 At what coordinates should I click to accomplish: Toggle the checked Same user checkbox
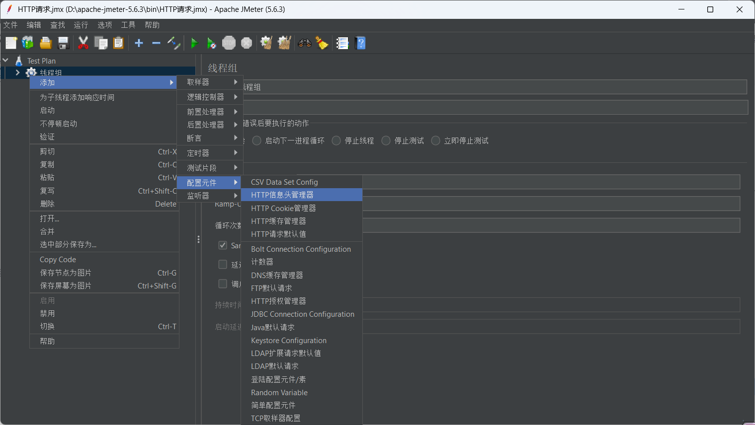pos(223,245)
